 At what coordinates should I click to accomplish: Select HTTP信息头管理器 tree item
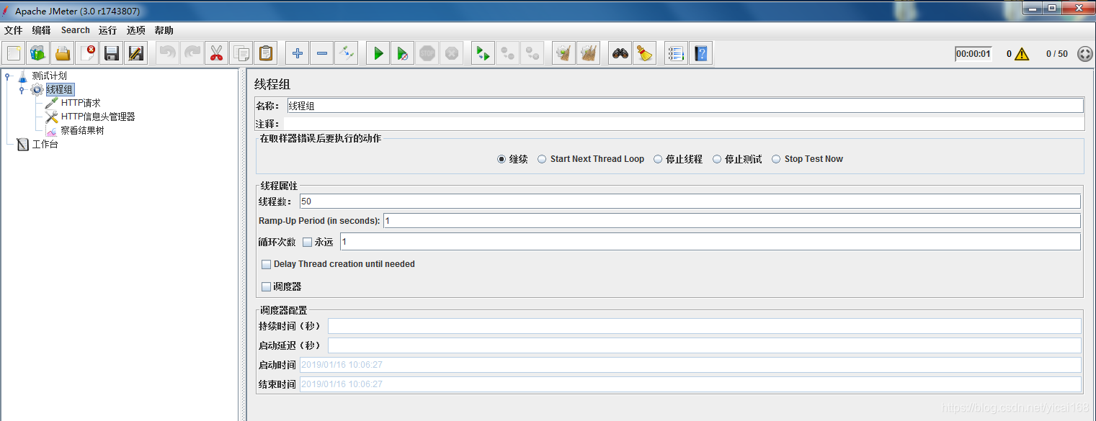click(98, 117)
